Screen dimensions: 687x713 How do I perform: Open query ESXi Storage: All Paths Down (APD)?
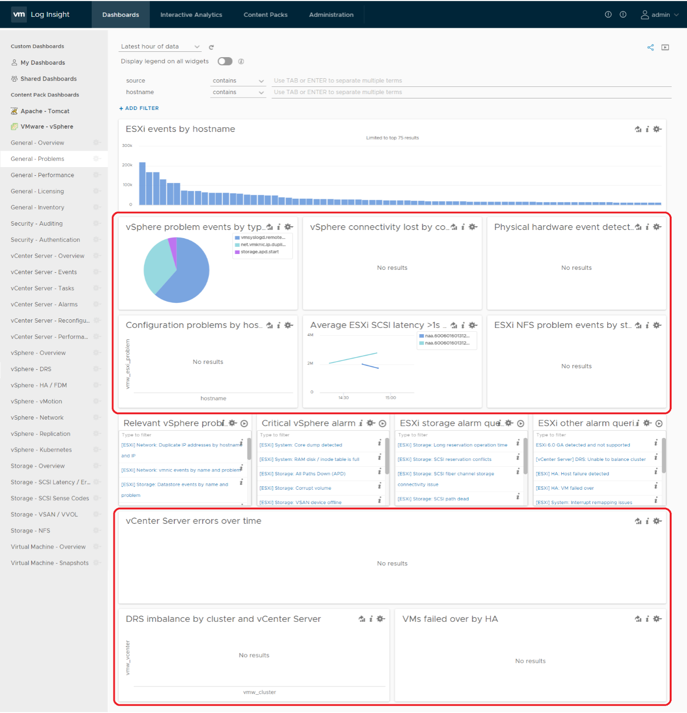303,474
